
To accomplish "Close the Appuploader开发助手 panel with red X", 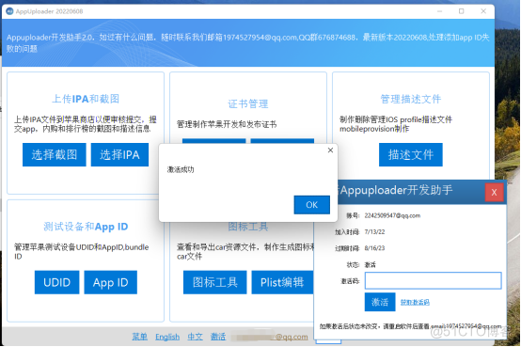I will [x=494, y=192].
